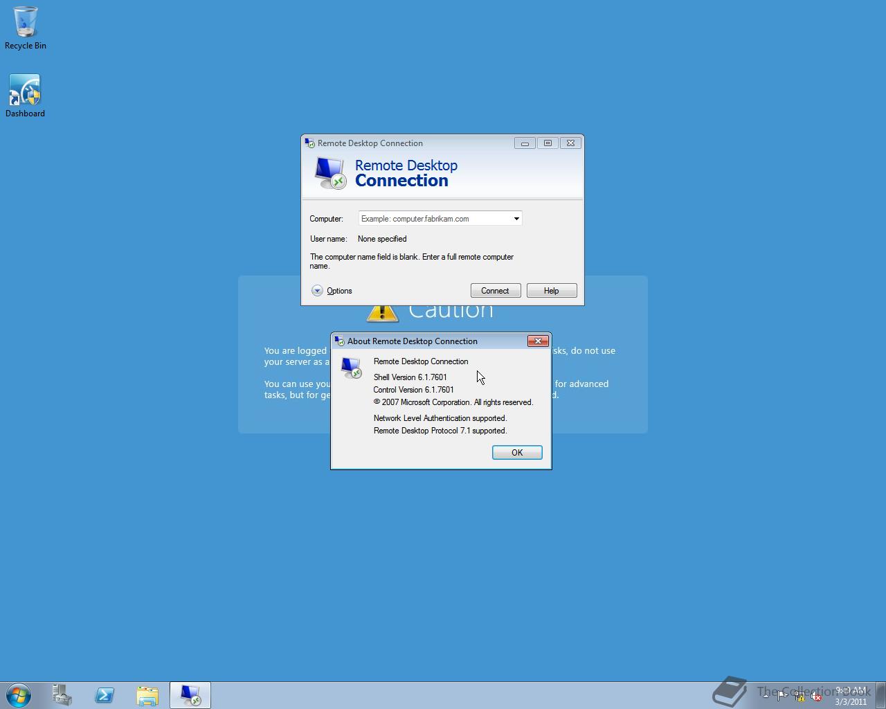Minimize the Remote Desktop Connection window
The image size is (886, 709).
(525, 143)
